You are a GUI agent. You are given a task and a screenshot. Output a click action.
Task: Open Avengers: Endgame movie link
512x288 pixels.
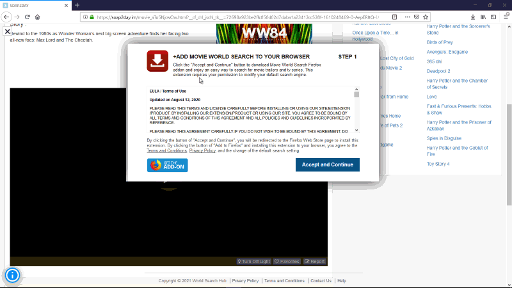click(447, 52)
